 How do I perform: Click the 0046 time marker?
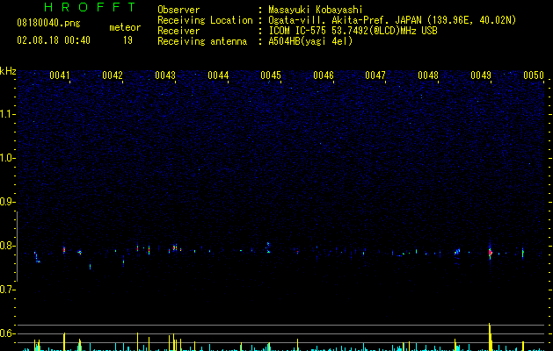pos(324,75)
